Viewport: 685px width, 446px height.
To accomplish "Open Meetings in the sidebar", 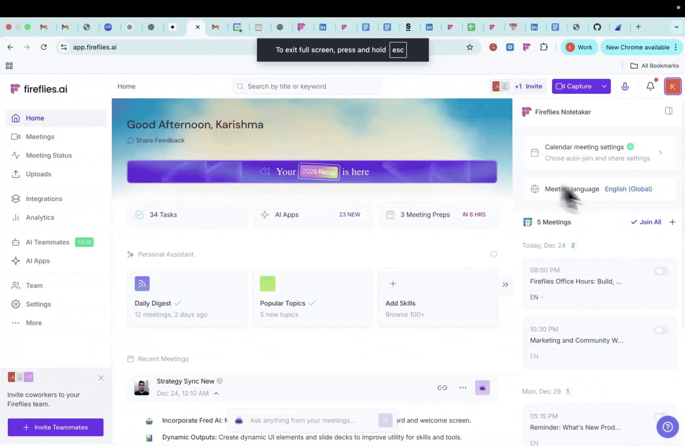I will pos(40,137).
